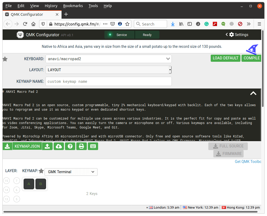Viewport: 267px width, 216px height.
Task: Bookmark this page with star
Action: [x=127, y=24]
